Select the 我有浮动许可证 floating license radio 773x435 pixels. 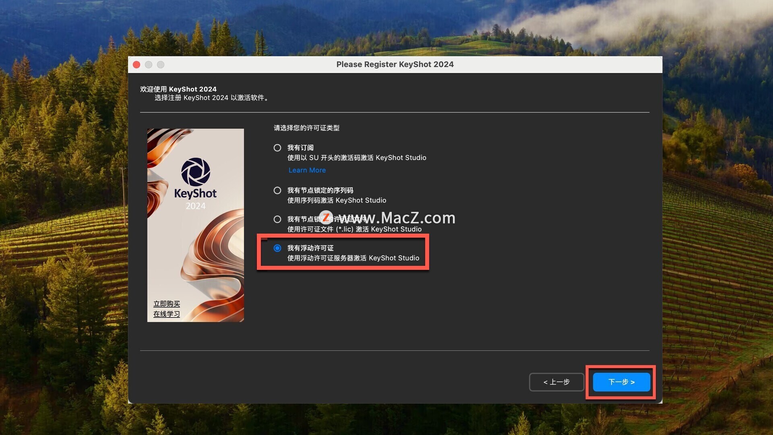pos(277,248)
